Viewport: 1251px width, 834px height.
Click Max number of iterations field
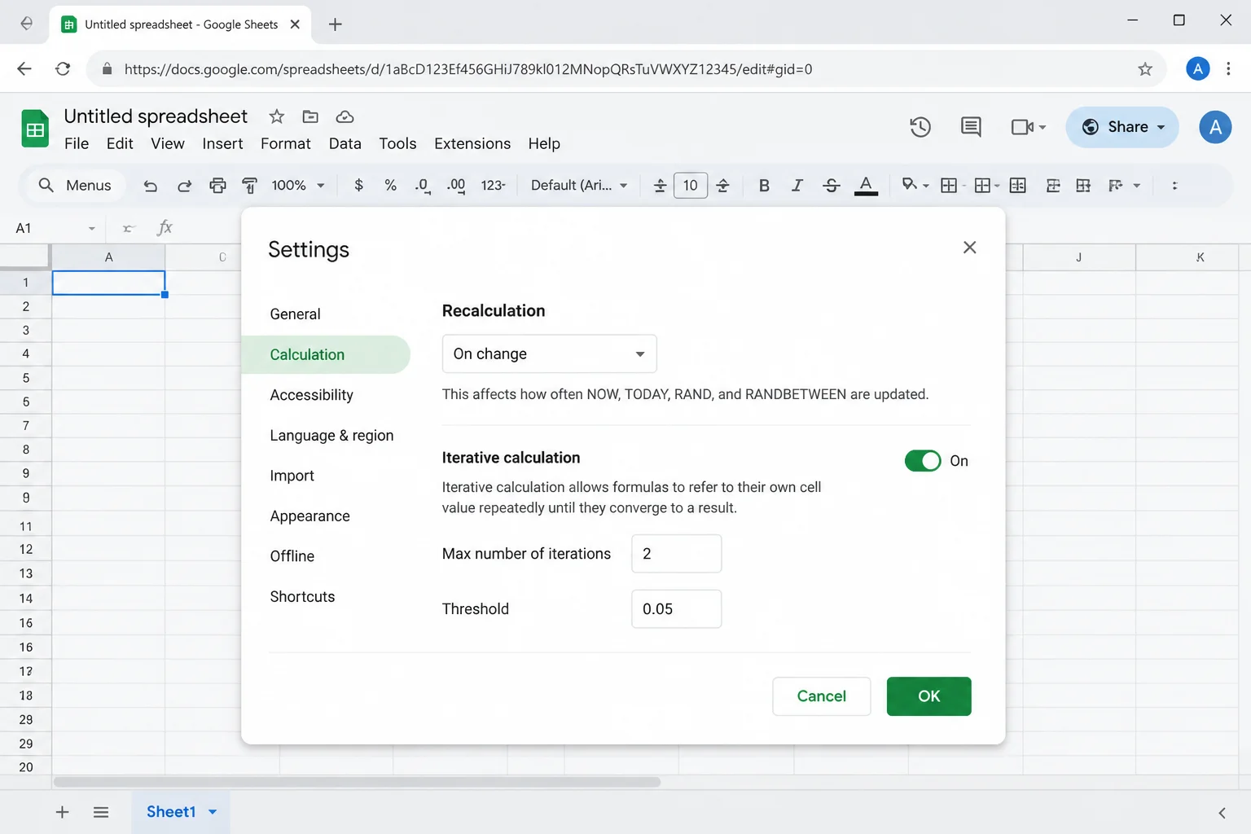pos(676,554)
